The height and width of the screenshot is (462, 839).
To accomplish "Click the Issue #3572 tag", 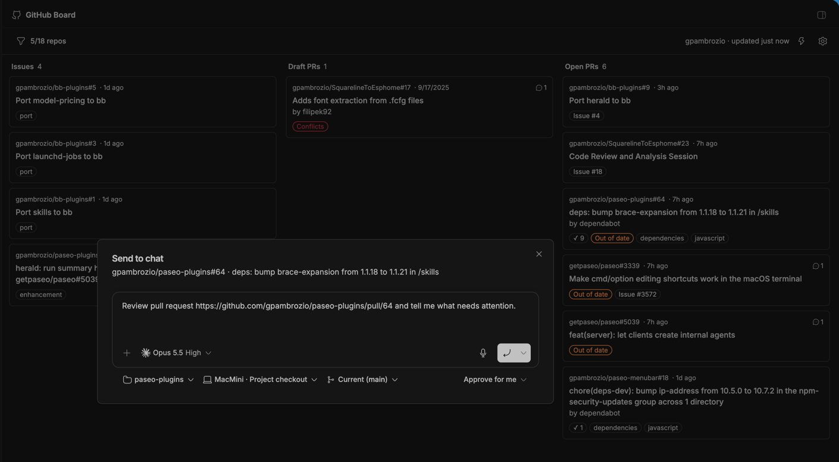I will click(637, 294).
